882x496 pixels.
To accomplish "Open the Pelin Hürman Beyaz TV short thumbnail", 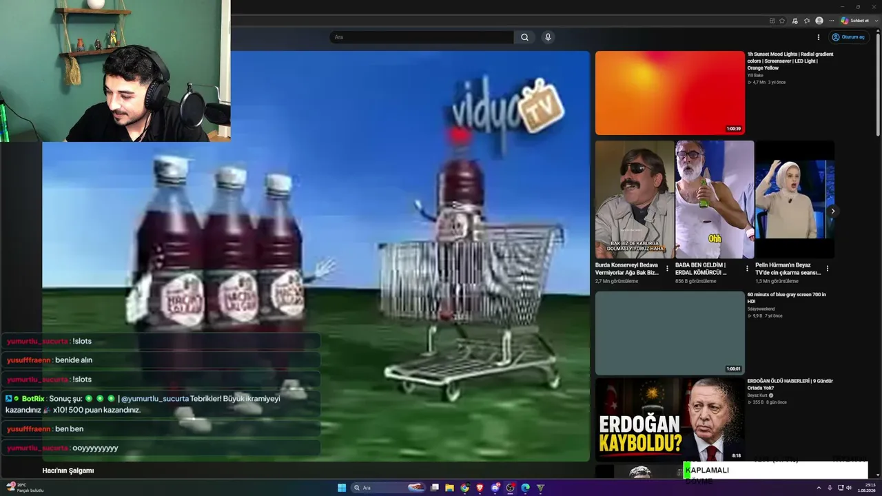I will (x=794, y=200).
